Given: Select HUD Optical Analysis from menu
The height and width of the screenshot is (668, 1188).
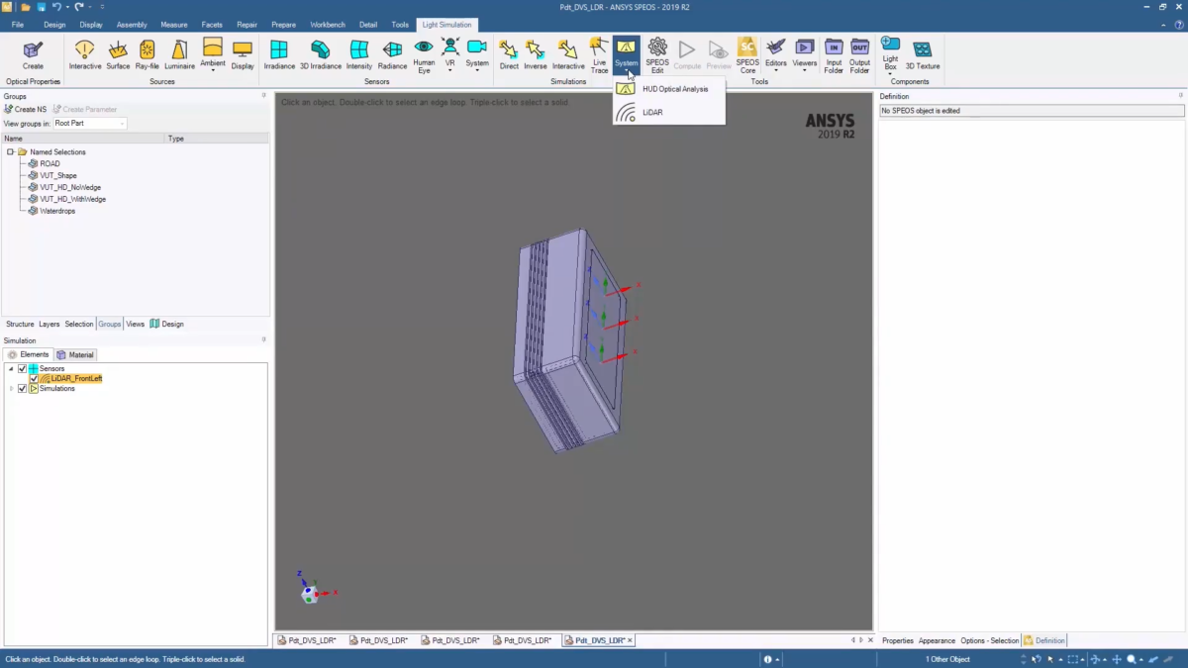Looking at the screenshot, I should [x=668, y=89].
